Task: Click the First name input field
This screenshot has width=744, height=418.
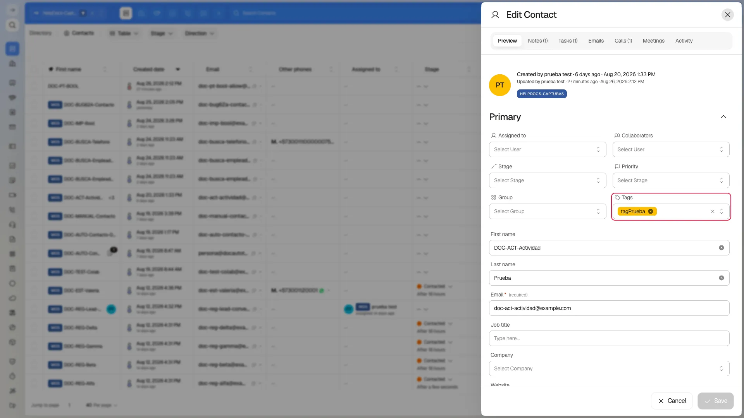Action: (609, 248)
